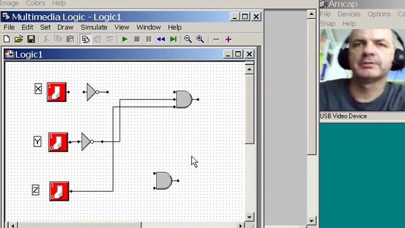Viewport: 405px width, 228px height.
Task: Select the unconnected NOT gate near X
Action: (x=93, y=92)
